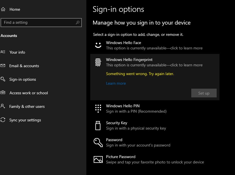Click the Picture Password image icon
Screen dimensions: 235x175
point(98,159)
